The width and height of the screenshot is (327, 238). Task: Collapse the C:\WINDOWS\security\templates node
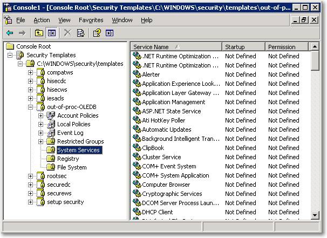tap(20, 64)
